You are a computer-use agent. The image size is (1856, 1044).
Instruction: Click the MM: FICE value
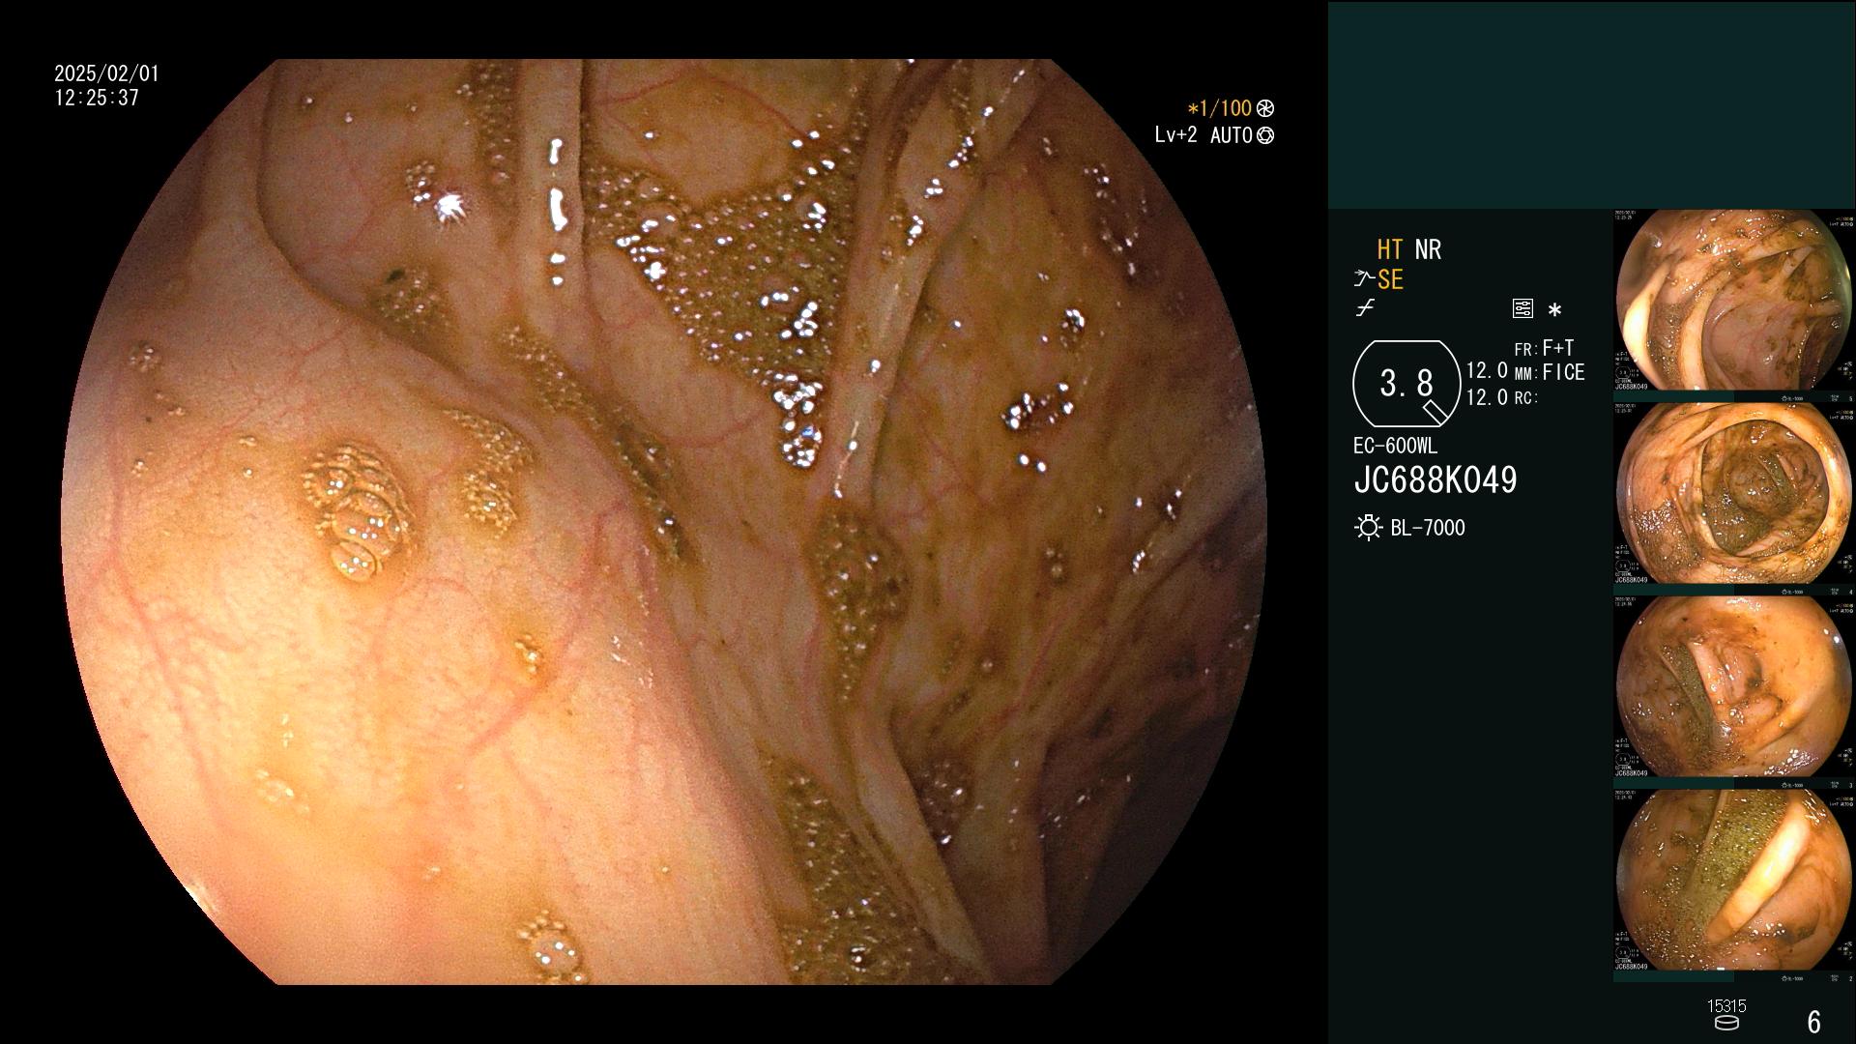click(1550, 372)
